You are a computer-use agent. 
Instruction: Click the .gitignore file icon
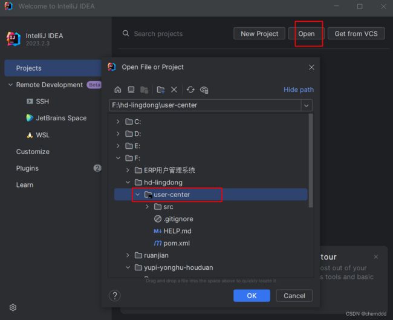tap(158, 219)
